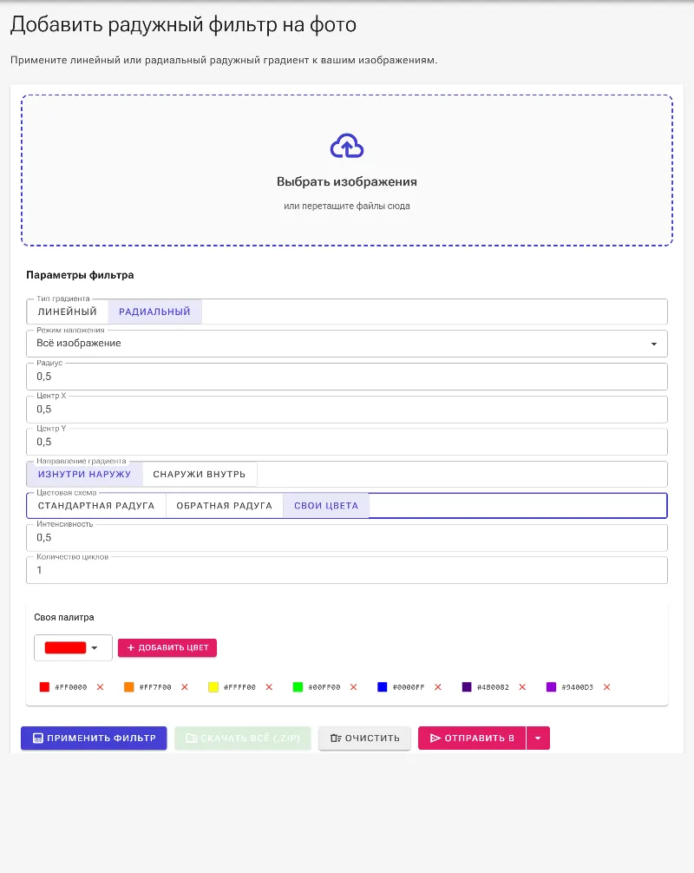Open the color picker dropdown arrow
694x873 pixels.
click(x=95, y=647)
